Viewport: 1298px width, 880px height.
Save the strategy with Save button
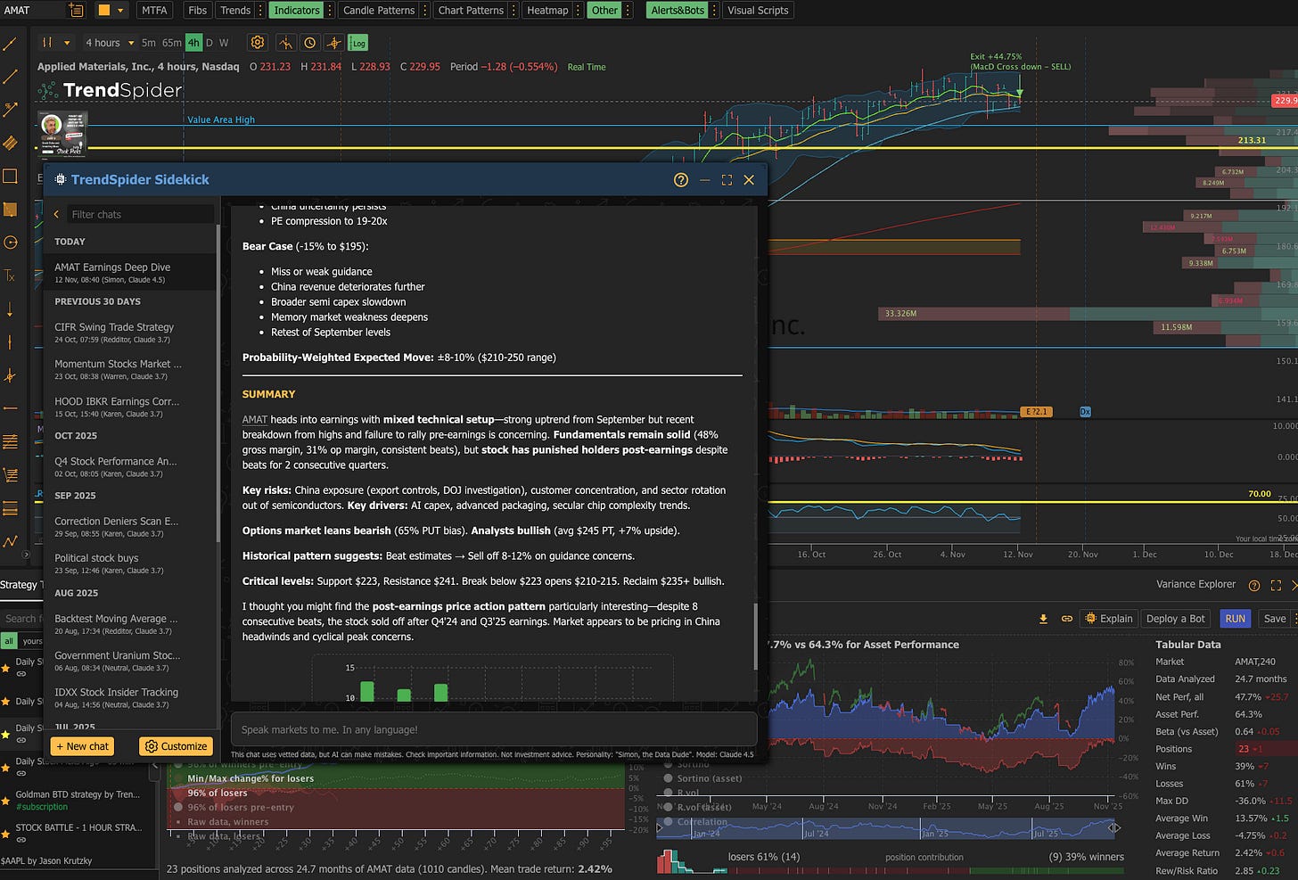(x=1275, y=619)
